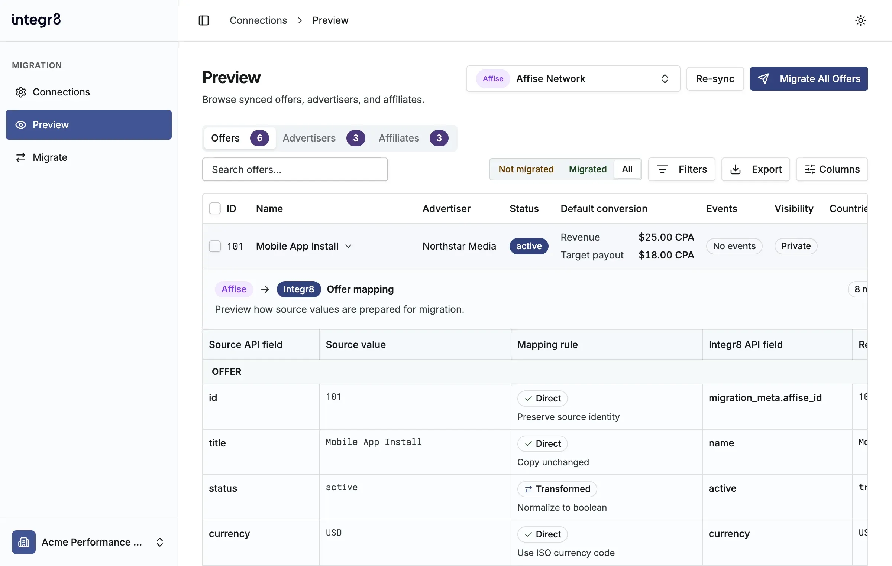892x566 pixels.
Task: Click the Preview eye icon in sidebar
Action: click(x=21, y=125)
